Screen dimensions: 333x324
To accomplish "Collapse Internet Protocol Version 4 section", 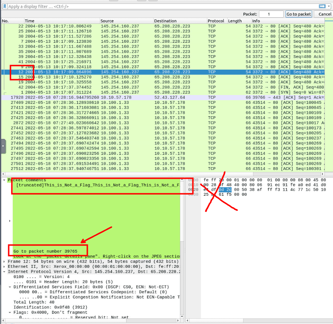I will [4, 272].
